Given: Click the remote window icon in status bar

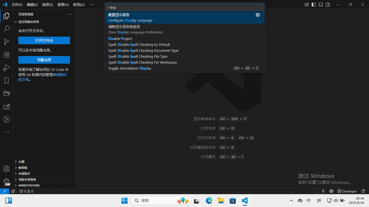Looking at the screenshot, I should [x=5, y=191].
